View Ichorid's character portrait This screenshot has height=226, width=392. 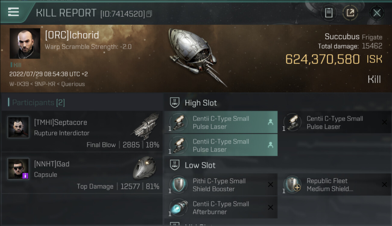click(25, 43)
